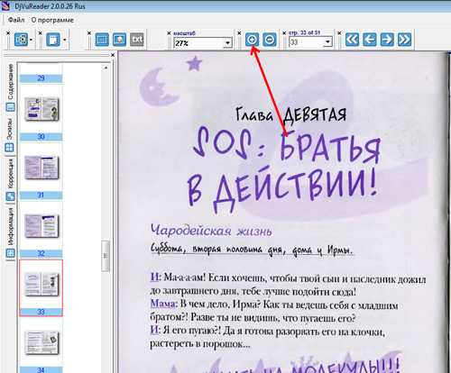
Task: Close the page number toolbar group
Action: tap(284, 33)
